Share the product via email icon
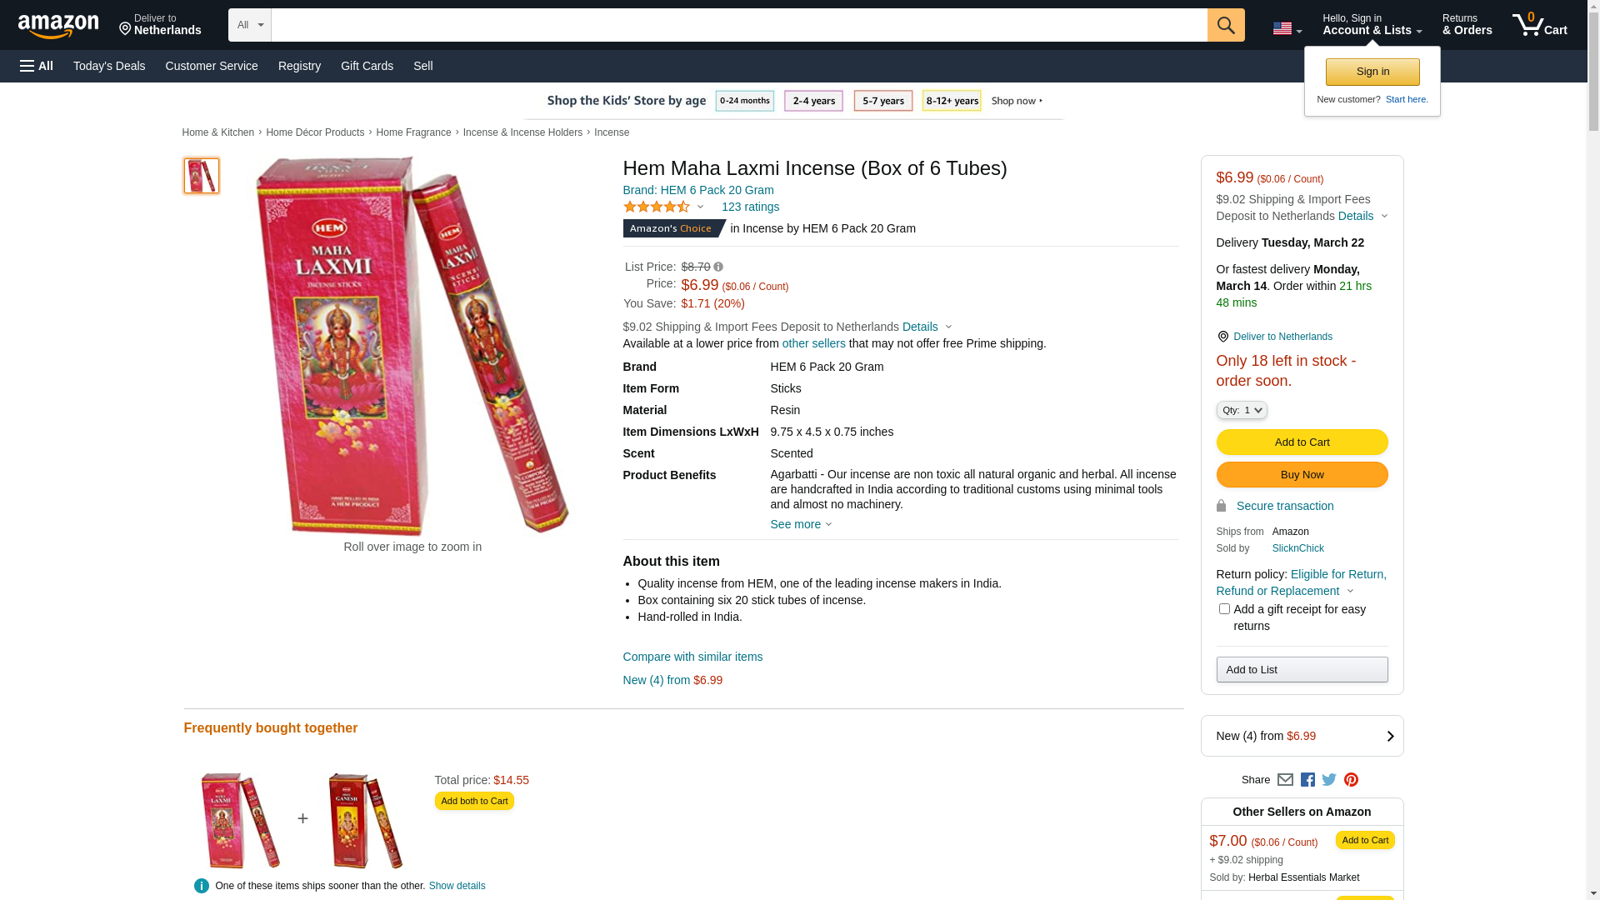This screenshot has width=1600, height=900. pos(1285,780)
